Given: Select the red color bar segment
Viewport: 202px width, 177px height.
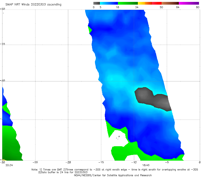Looking at the screenshot, I should tap(157, 3).
